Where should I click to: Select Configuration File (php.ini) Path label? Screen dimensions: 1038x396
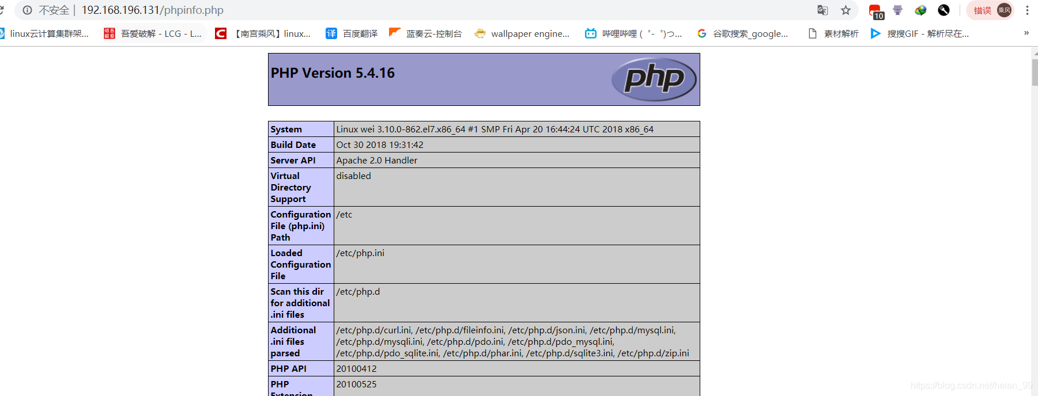click(x=300, y=226)
